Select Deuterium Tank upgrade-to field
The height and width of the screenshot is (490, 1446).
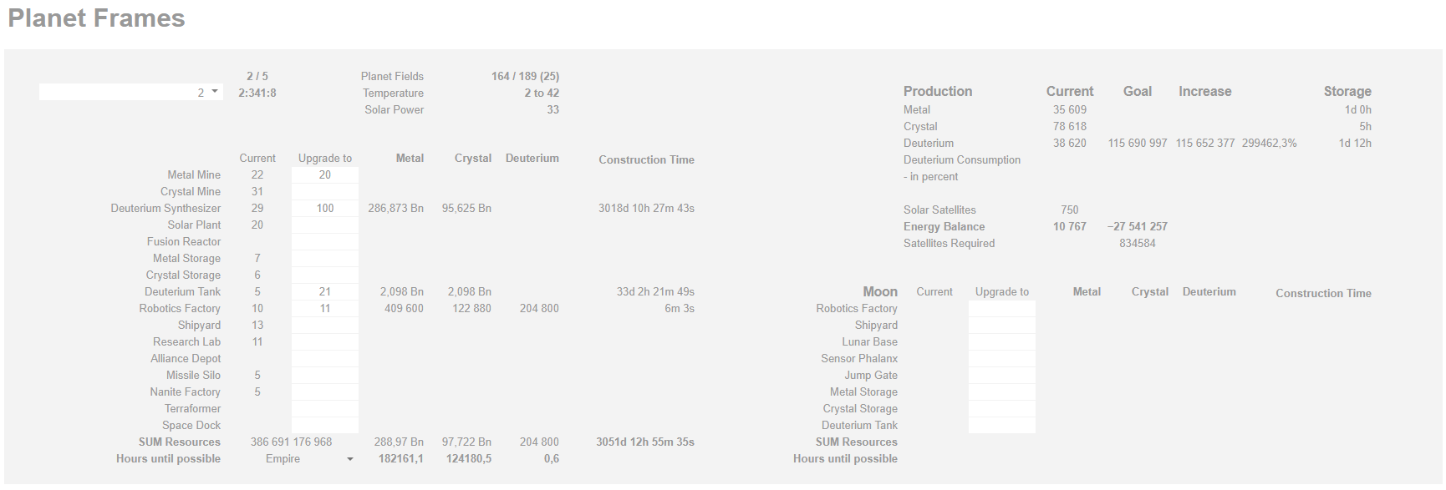click(325, 292)
